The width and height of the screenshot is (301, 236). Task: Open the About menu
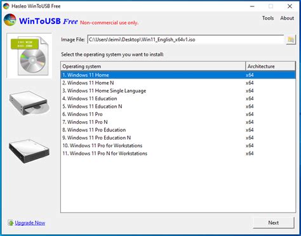point(287,18)
